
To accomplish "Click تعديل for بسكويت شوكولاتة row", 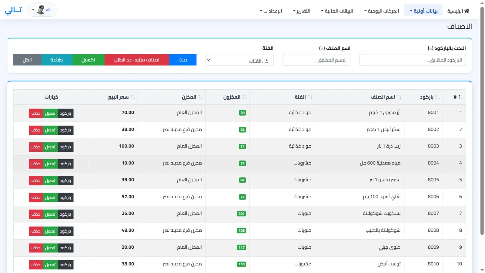I will tap(50, 214).
